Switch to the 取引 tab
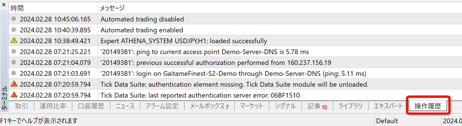The image size is (462, 126). (22, 106)
